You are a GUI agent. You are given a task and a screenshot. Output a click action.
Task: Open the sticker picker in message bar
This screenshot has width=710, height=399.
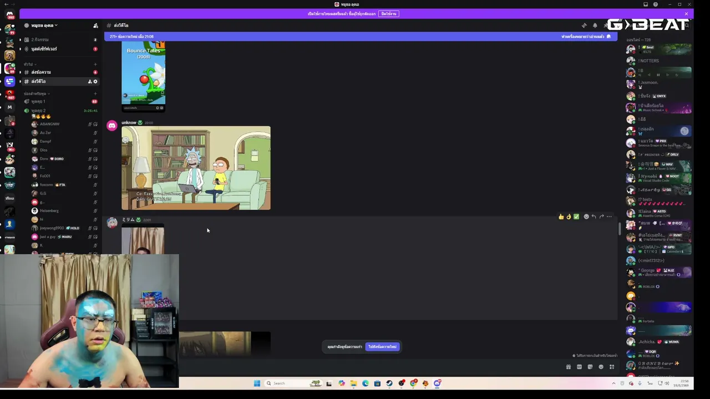click(x=590, y=367)
